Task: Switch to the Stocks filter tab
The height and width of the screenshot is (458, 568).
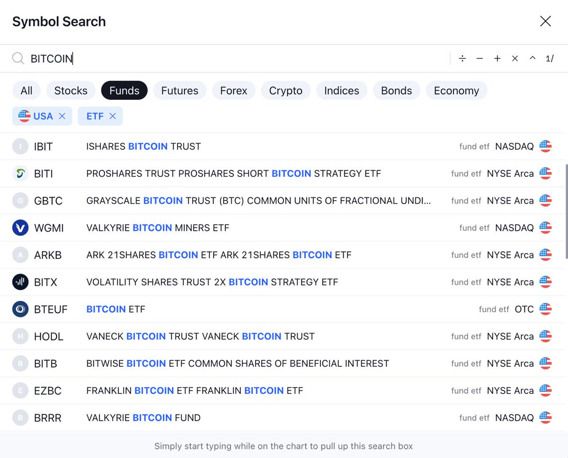Action: point(71,90)
